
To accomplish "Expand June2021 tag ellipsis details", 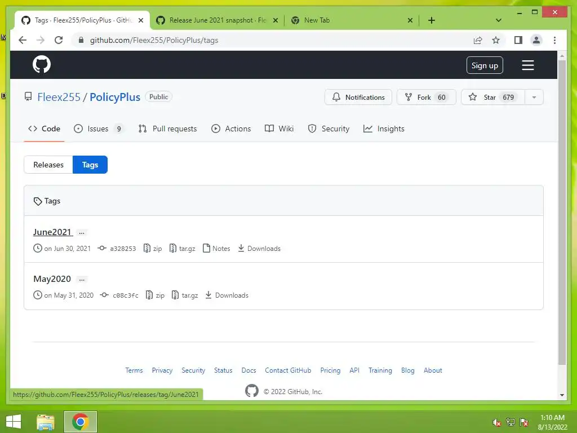I will pyautogui.click(x=82, y=233).
